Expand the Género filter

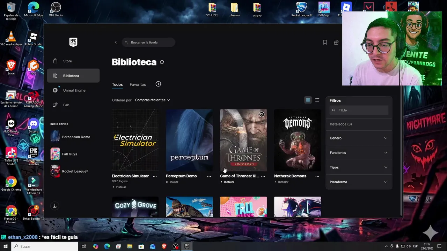[x=359, y=138]
